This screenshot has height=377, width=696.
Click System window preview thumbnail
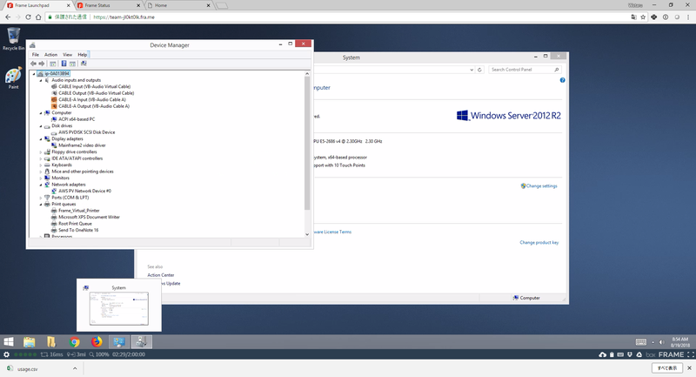(119, 308)
